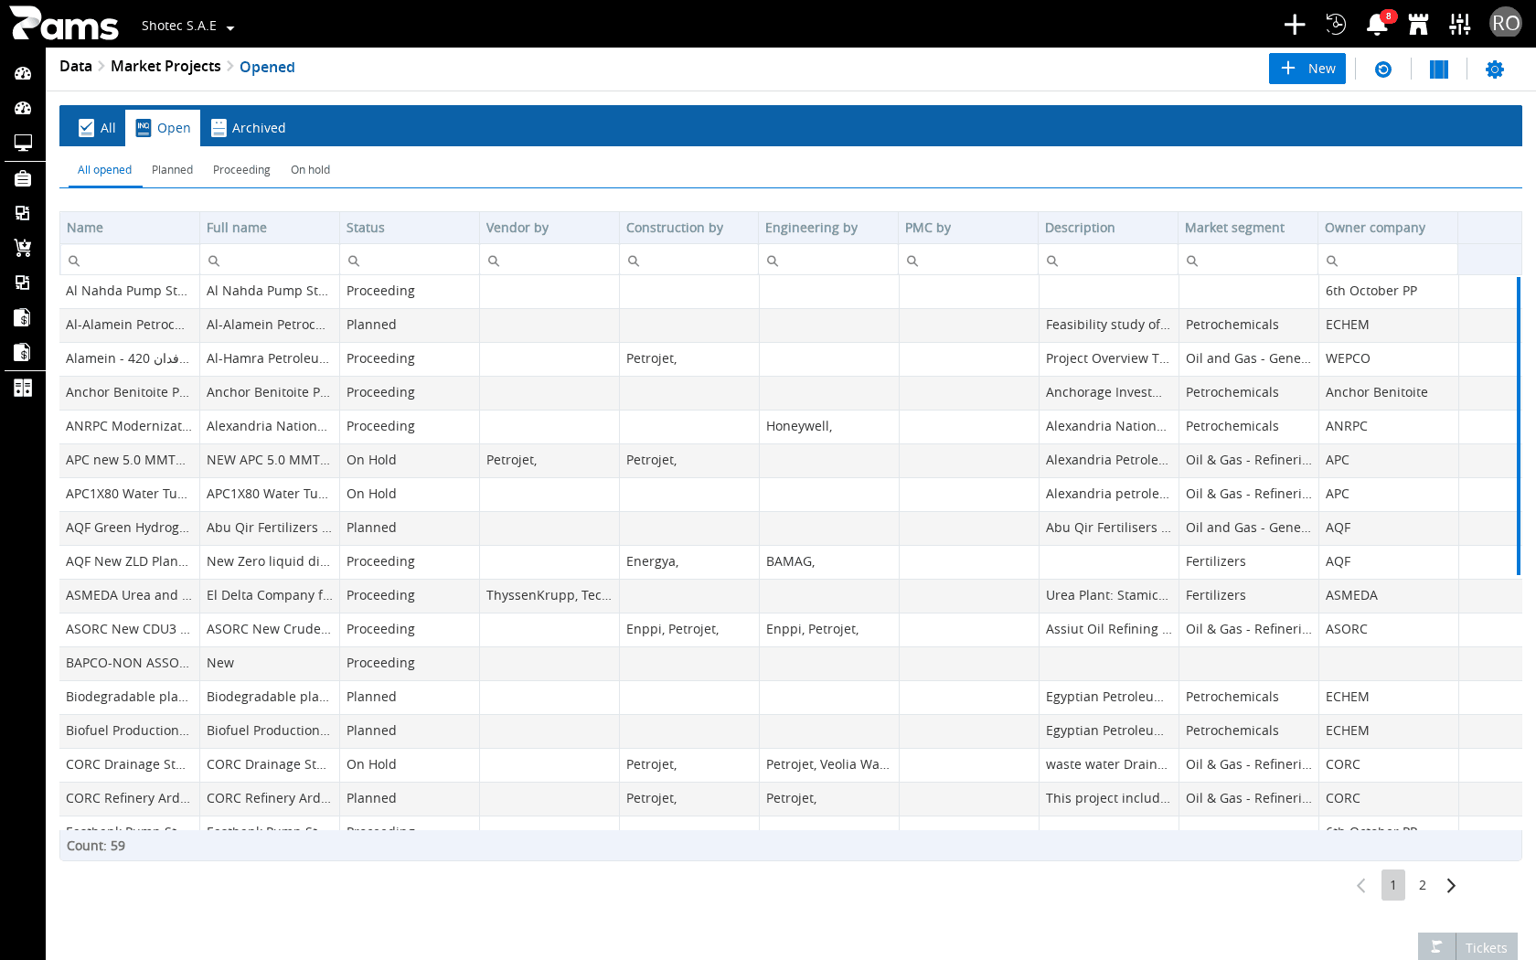The image size is (1536, 960).
Task: Click the Status column filter field
Action: pyautogui.click(x=410, y=260)
